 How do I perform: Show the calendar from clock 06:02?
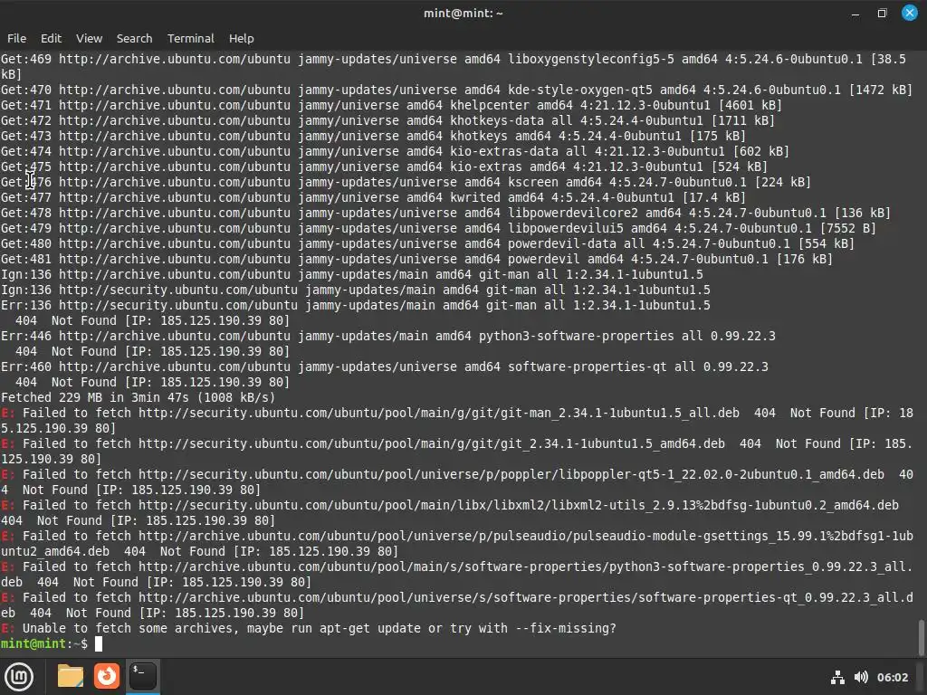892,677
